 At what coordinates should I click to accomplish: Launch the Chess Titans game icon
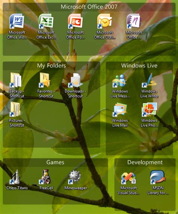click(x=16, y=177)
